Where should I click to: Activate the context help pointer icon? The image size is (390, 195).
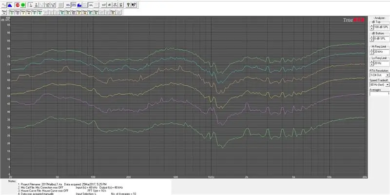pyautogui.click(x=134, y=5)
